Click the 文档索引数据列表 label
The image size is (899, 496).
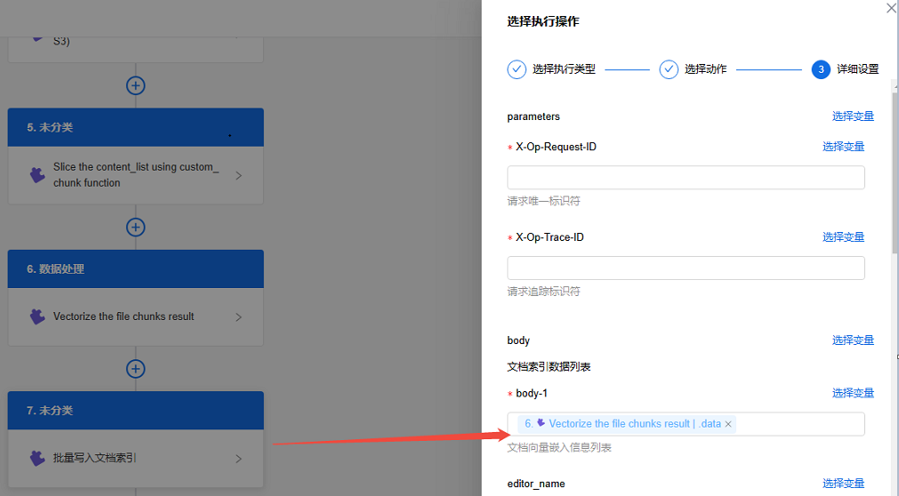coord(549,367)
